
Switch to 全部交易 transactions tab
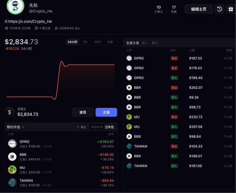pos(133,43)
